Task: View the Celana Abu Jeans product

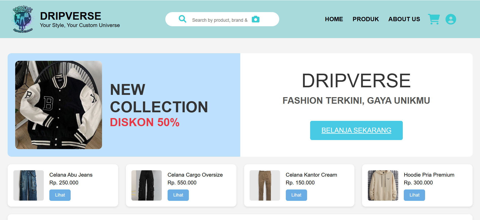Action: [60, 195]
